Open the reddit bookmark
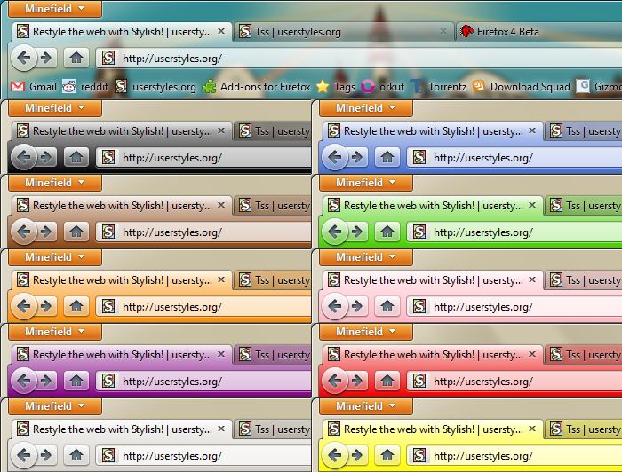The width and height of the screenshot is (622, 472). click(x=84, y=87)
